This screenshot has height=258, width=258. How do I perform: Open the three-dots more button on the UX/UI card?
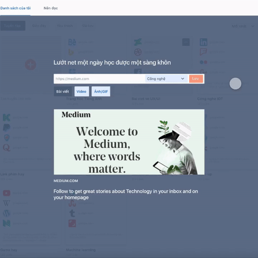[186, 42]
